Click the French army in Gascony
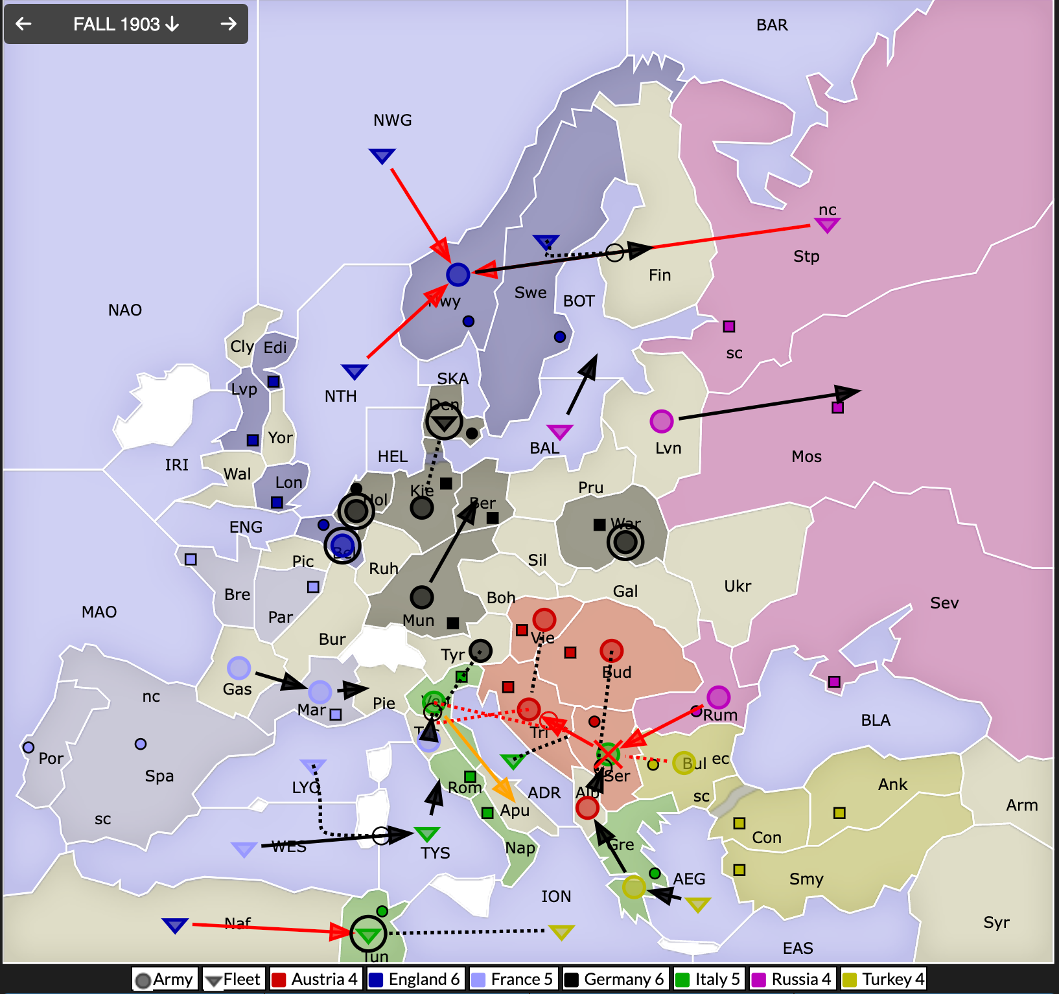 point(239,668)
